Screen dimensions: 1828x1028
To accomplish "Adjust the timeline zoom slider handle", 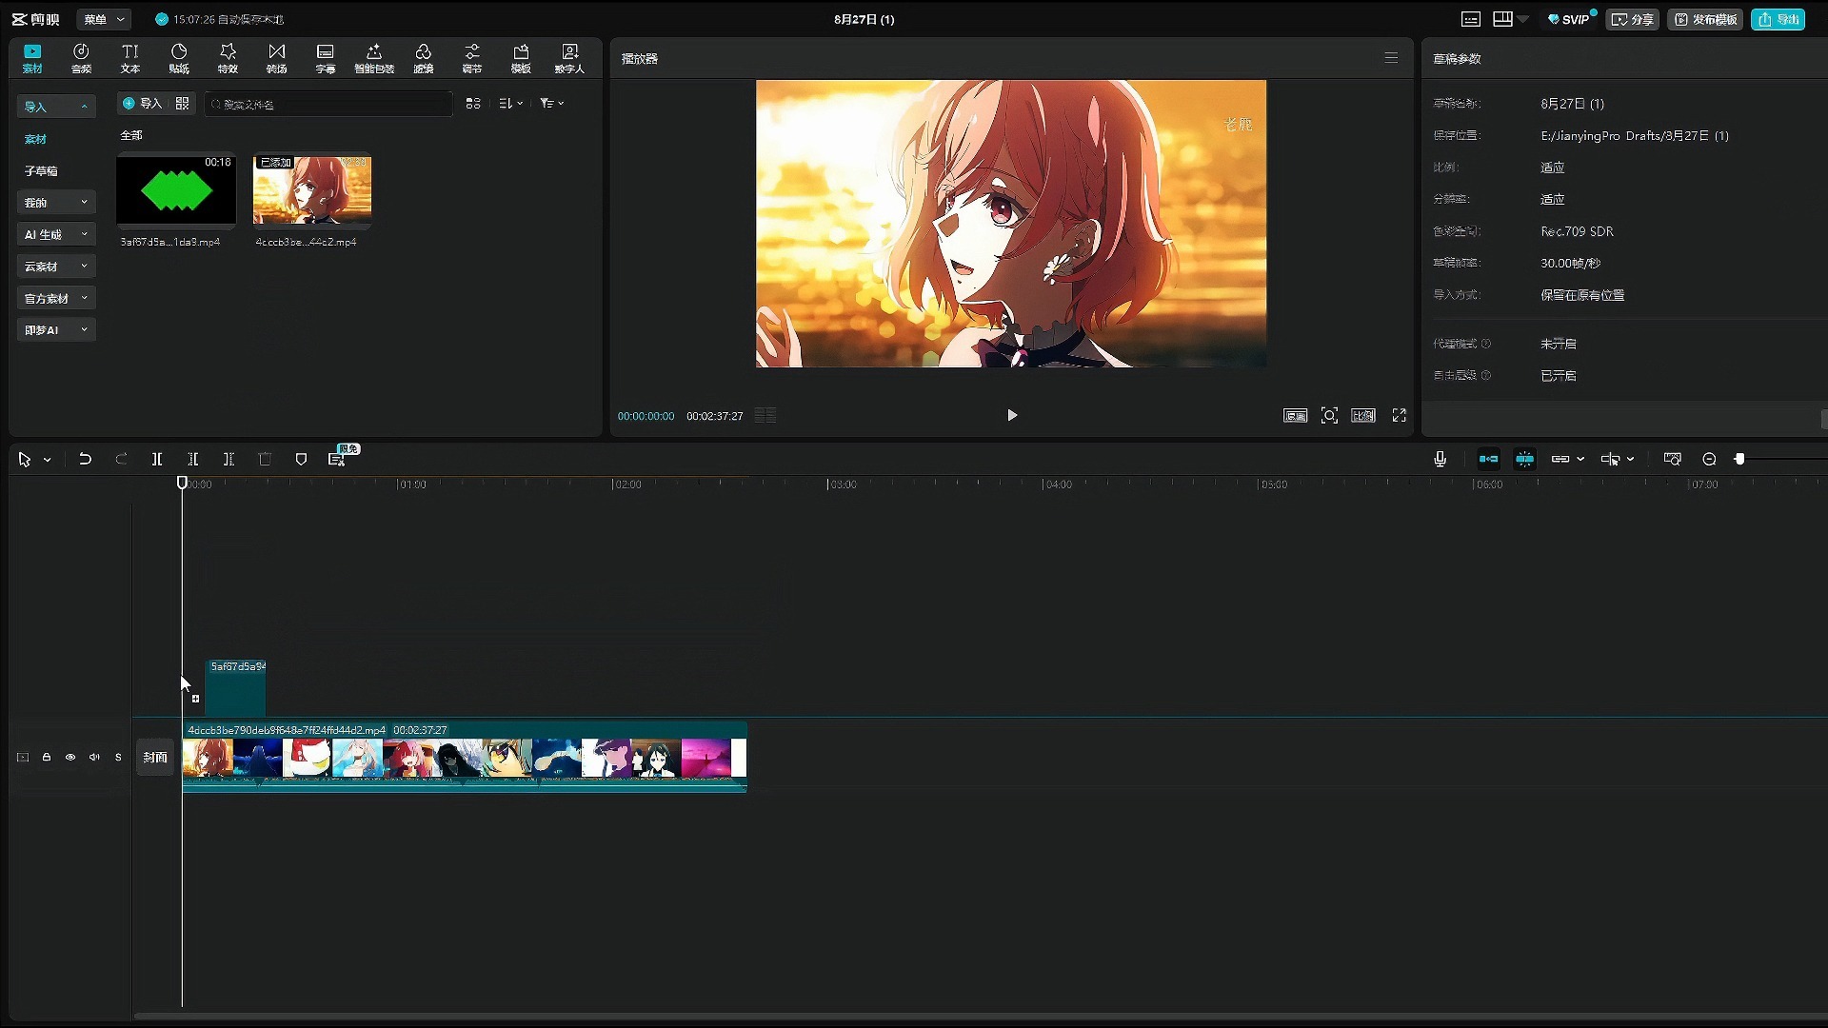I will pos(1739,459).
